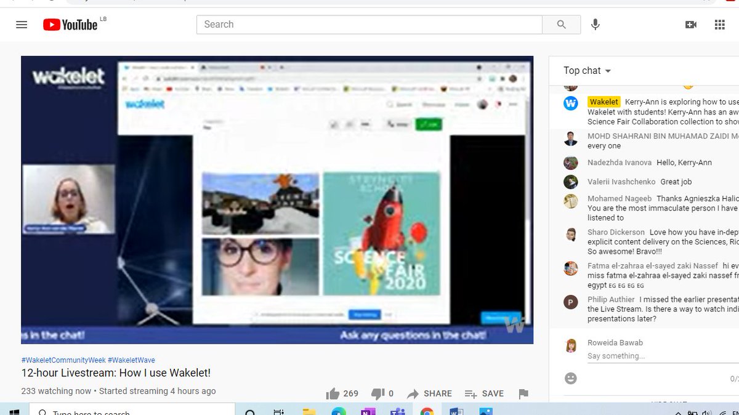Open the #WakeletCommunityWeek hashtag link
This screenshot has width=739, height=415.
coord(63,360)
